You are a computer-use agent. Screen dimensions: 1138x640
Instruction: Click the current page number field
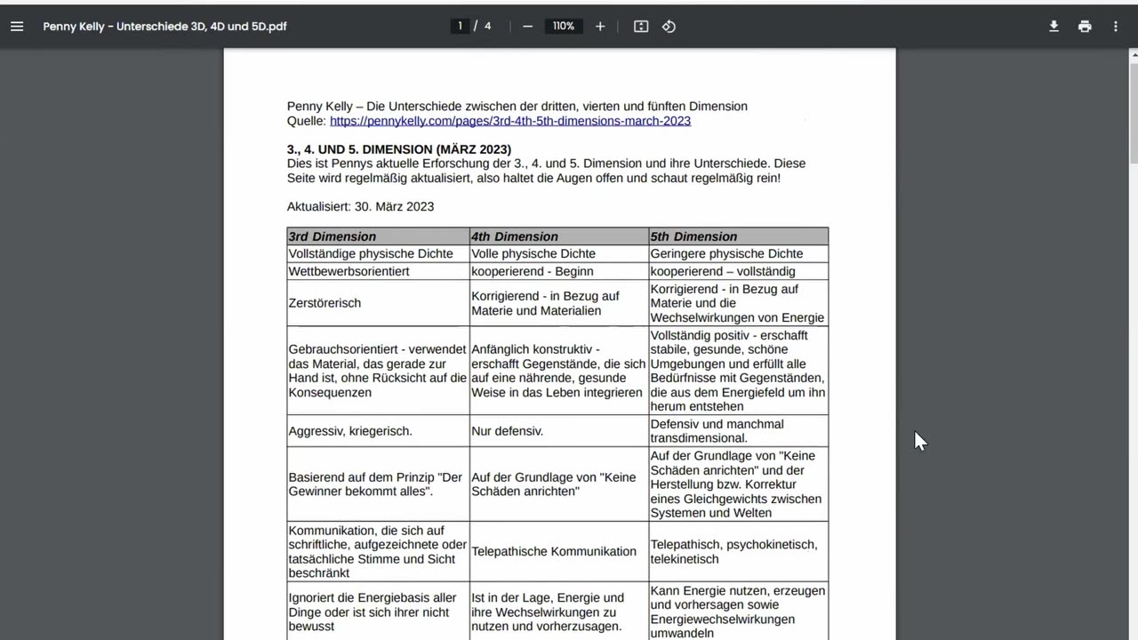coord(460,26)
